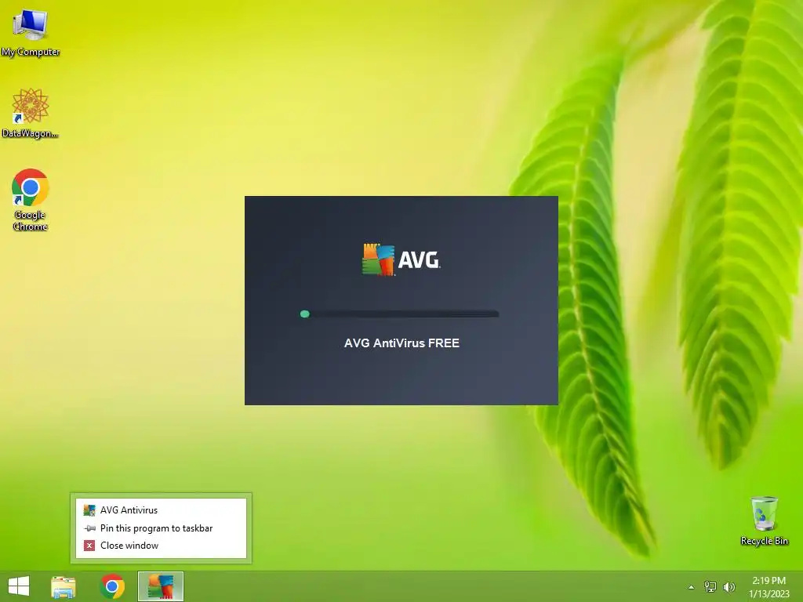Launch Chrome from the taskbar
This screenshot has width=803, height=602.
click(113, 586)
